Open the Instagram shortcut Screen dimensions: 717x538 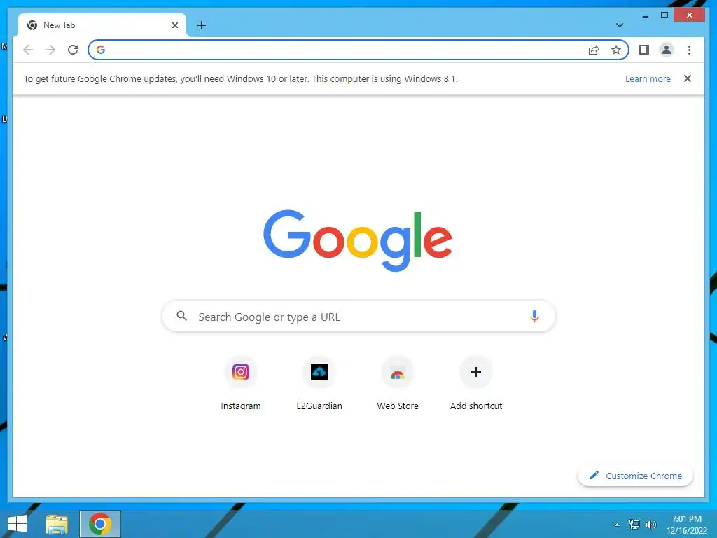tap(241, 385)
